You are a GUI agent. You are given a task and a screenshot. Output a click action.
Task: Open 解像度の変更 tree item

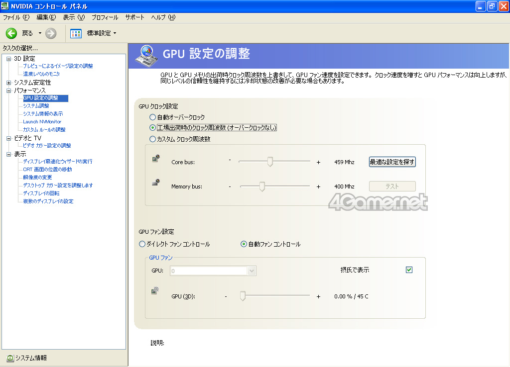point(37,178)
